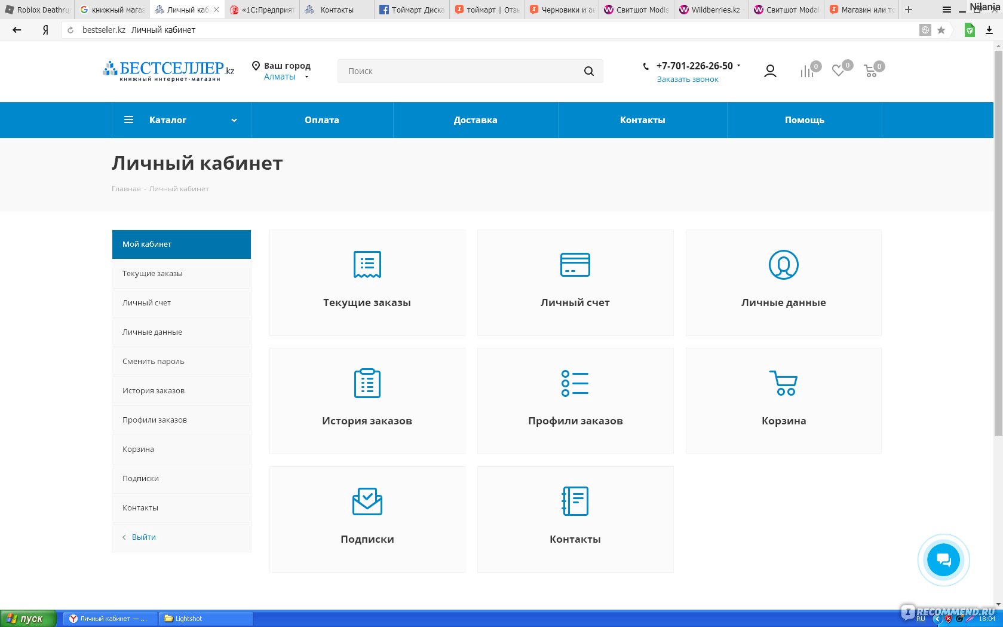This screenshot has width=1003, height=627.
Task: Select История заказов in the sidebar
Action: click(182, 391)
